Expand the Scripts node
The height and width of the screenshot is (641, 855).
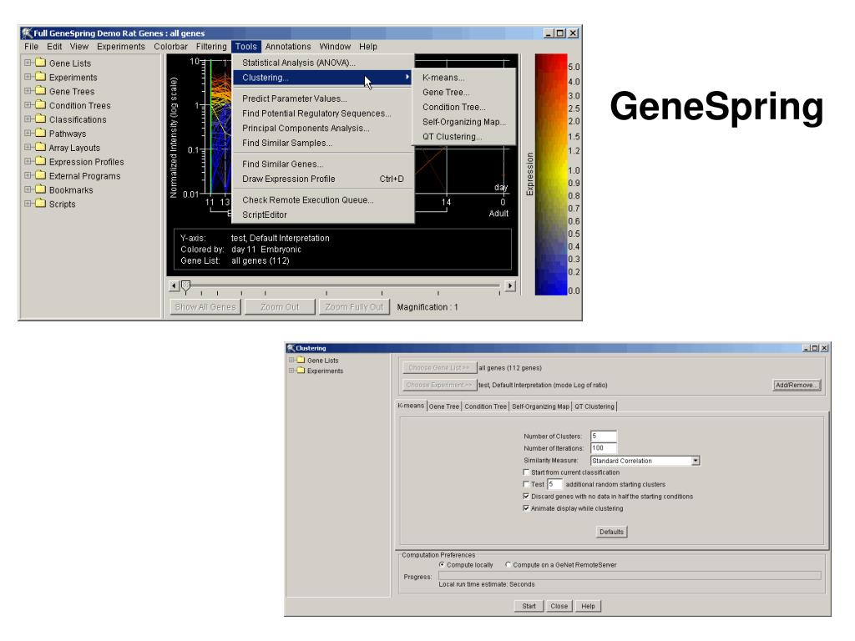(28, 204)
